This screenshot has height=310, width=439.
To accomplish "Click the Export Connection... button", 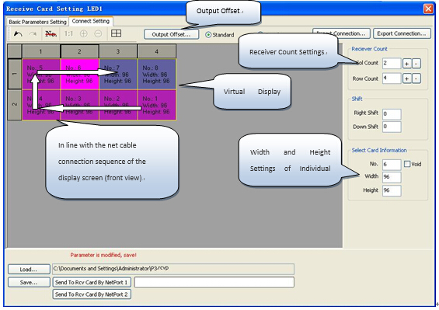I will tap(402, 33).
